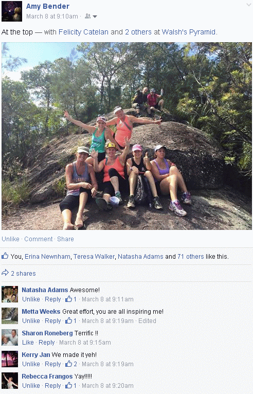Viewport: 253px width, 394px height.
Task: Open Felicity Catelan's profile link
Action: coord(83,32)
